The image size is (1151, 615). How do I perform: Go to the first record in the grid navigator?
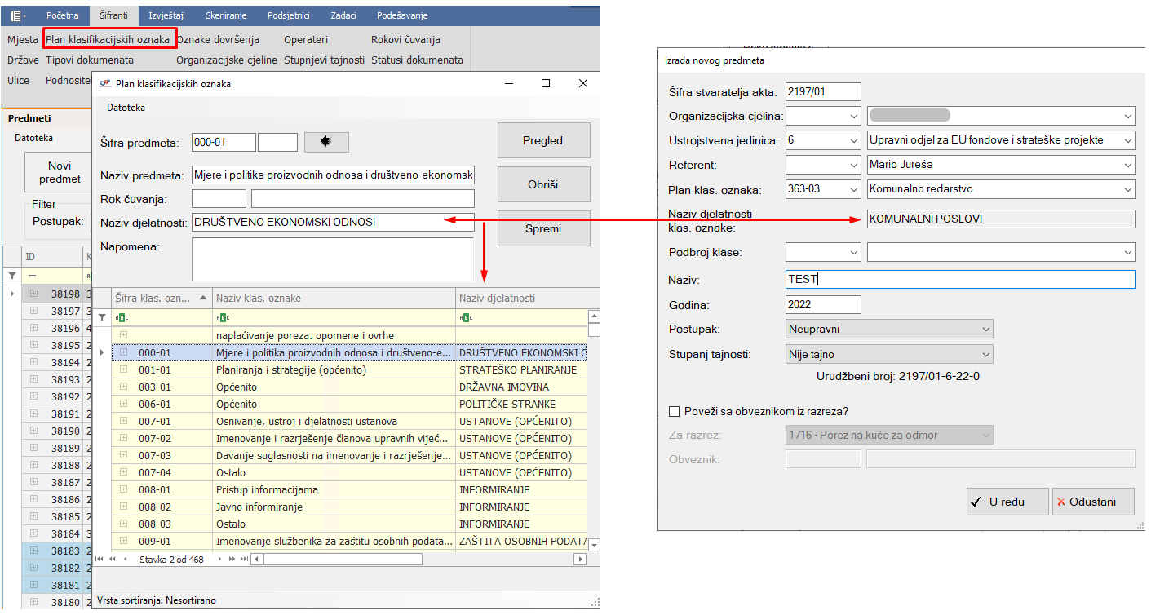coord(100,560)
